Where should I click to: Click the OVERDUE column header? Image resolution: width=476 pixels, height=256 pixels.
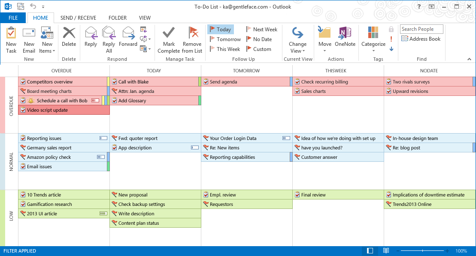[62, 71]
